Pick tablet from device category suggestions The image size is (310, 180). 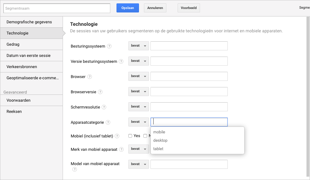(x=158, y=149)
